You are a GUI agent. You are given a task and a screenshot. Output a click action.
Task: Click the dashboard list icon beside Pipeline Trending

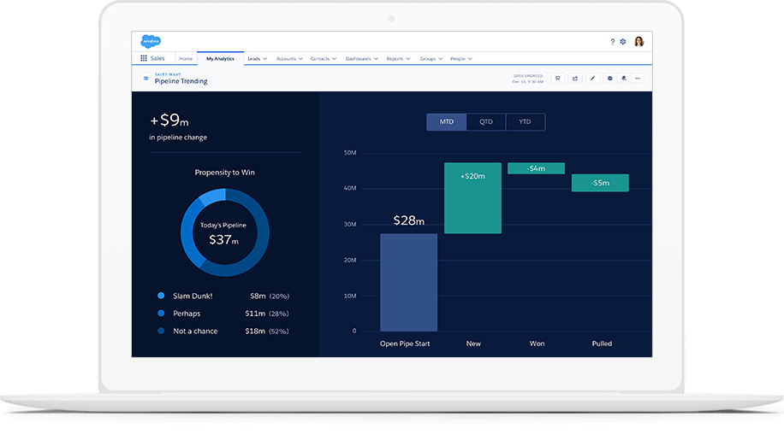point(146,79)
